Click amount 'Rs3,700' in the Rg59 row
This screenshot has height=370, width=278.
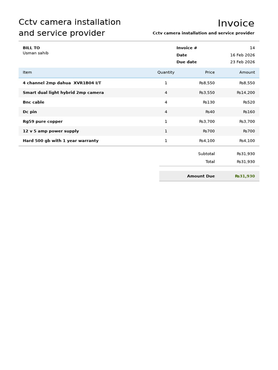coord(247,121)
